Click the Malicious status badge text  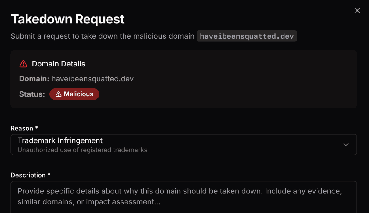78,94
